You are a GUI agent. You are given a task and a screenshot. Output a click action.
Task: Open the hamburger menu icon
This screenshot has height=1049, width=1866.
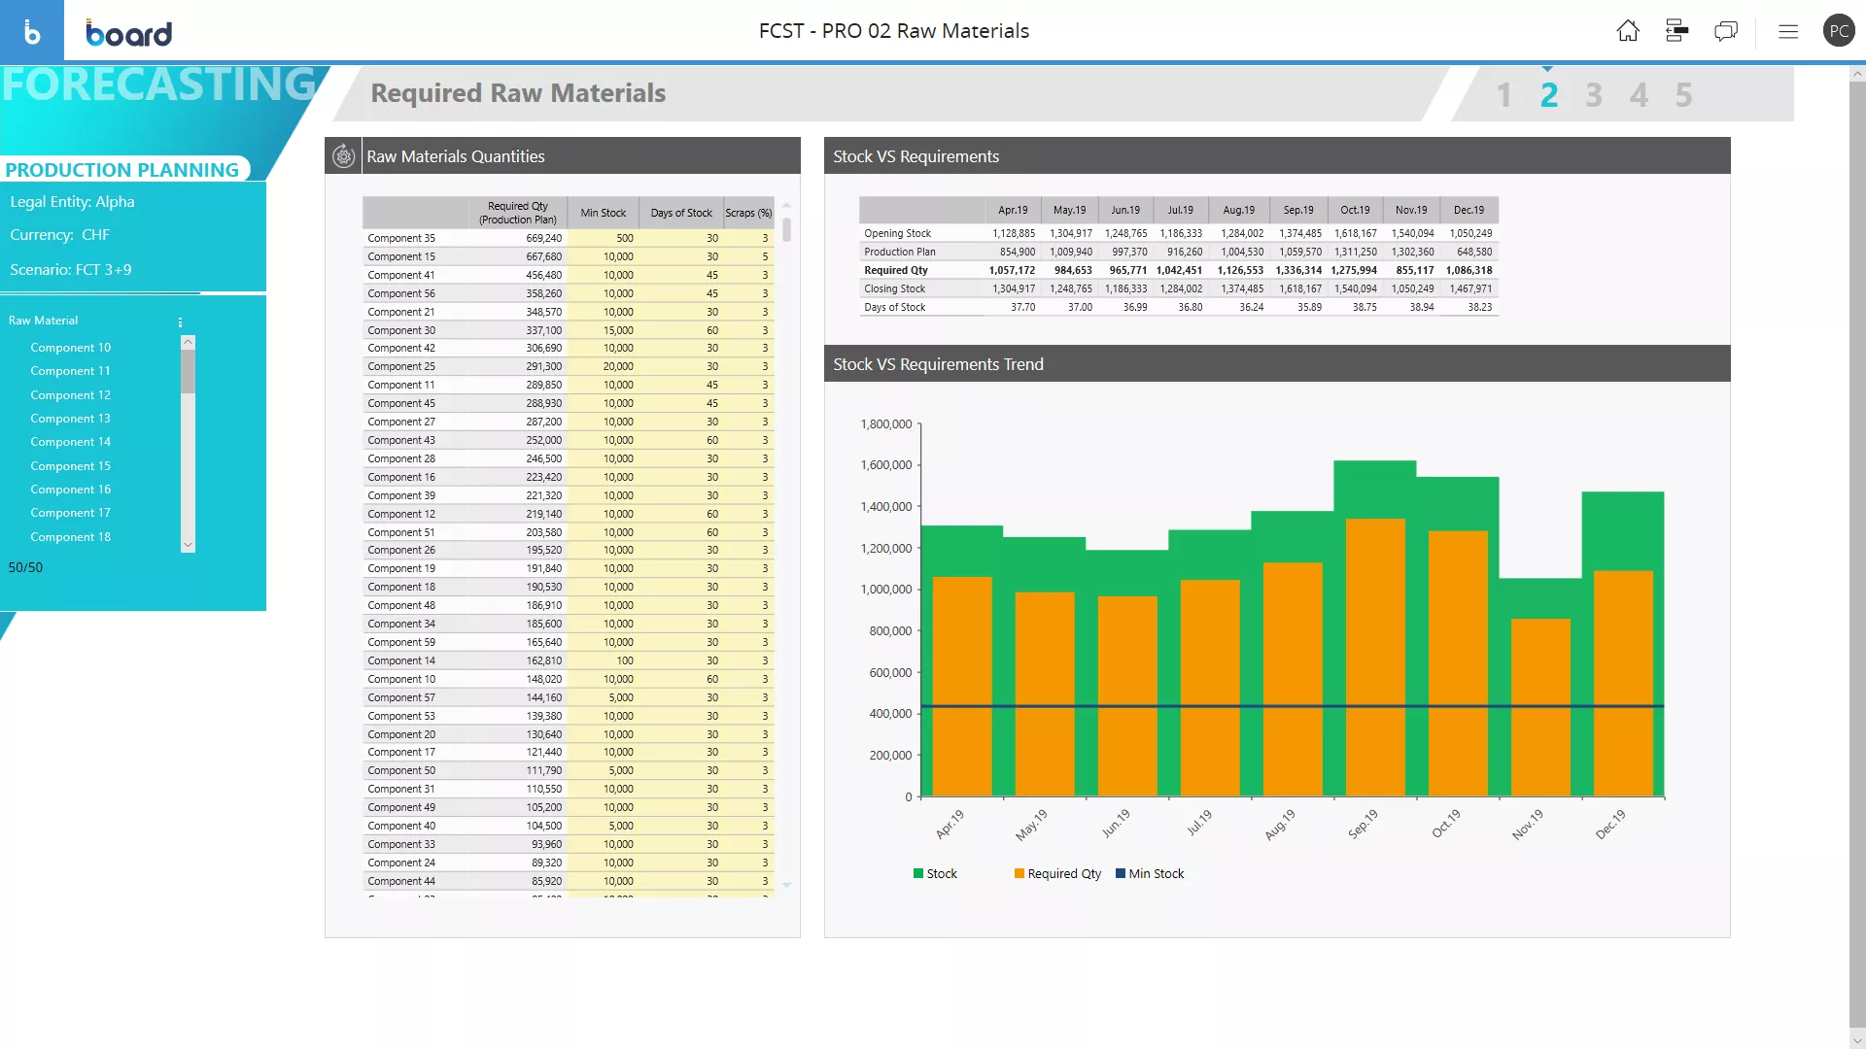coord(1788,31)
